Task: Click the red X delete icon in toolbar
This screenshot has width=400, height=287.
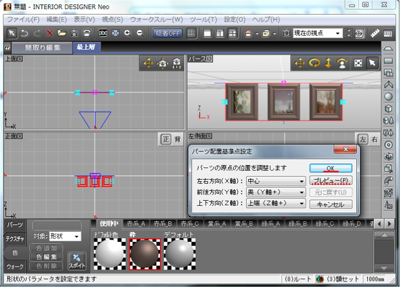Action: click(50, 33)
